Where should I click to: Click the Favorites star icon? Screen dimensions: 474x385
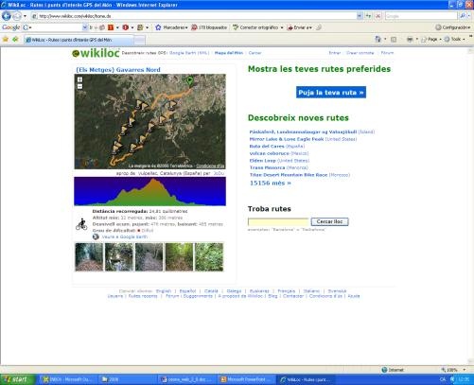[x=6, y=40]
